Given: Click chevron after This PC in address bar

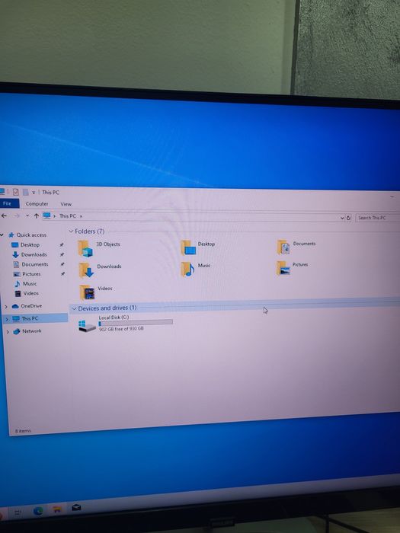Looking at the screenshot, I should pos(81,216).
